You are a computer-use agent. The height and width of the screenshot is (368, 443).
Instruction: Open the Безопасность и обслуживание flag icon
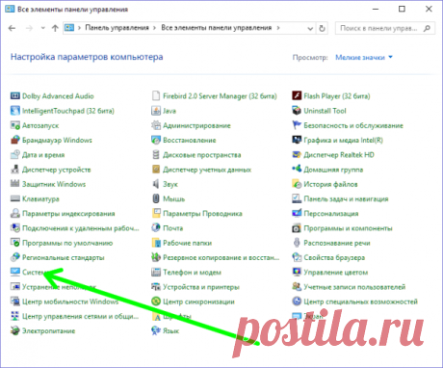pyautogui.click(x=297, y=125)
